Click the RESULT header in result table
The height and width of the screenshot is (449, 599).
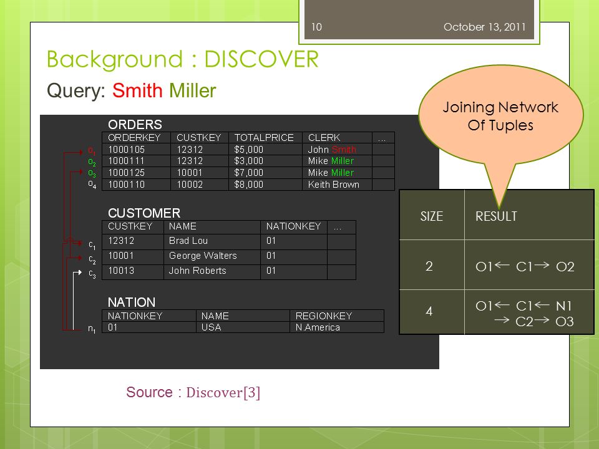[x=496, y=216]
